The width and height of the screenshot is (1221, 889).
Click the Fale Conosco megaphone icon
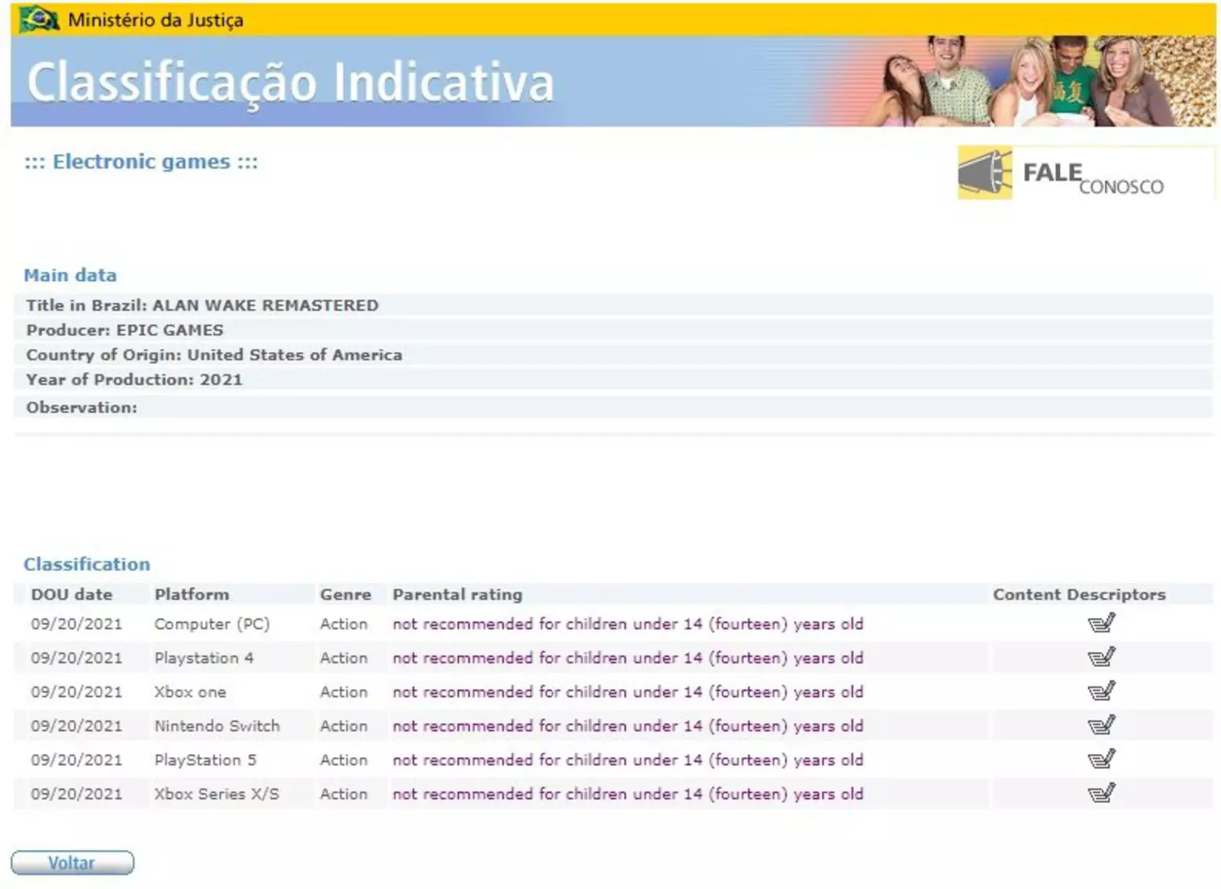pyautogui.click(x=984, y=173)
